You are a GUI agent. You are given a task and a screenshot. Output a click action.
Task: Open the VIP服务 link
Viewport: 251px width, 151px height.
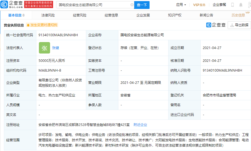click(199, 5)
